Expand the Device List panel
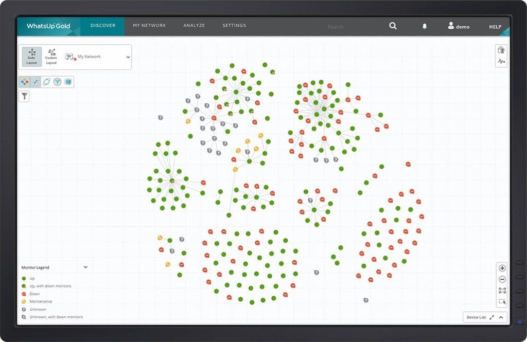Viewport: 527px width, 342px height. [491, 317]
